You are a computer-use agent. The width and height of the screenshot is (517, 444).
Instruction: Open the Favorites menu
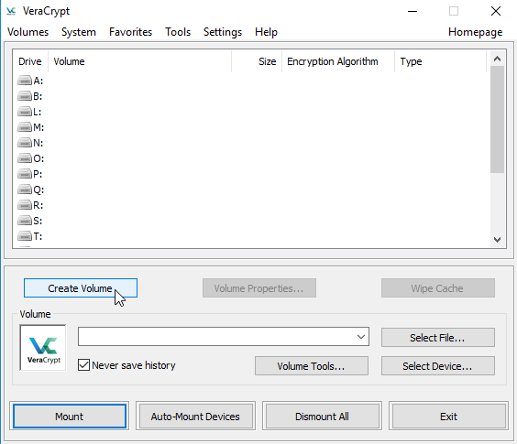pyautogui.click(x=130, y=32)
